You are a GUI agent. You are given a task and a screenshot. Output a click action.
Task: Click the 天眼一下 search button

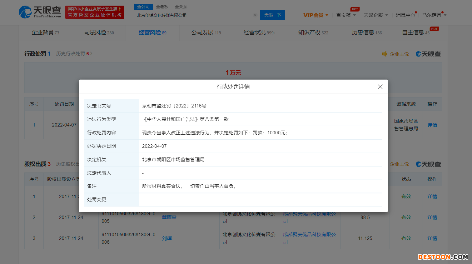(x=272, y=15)
